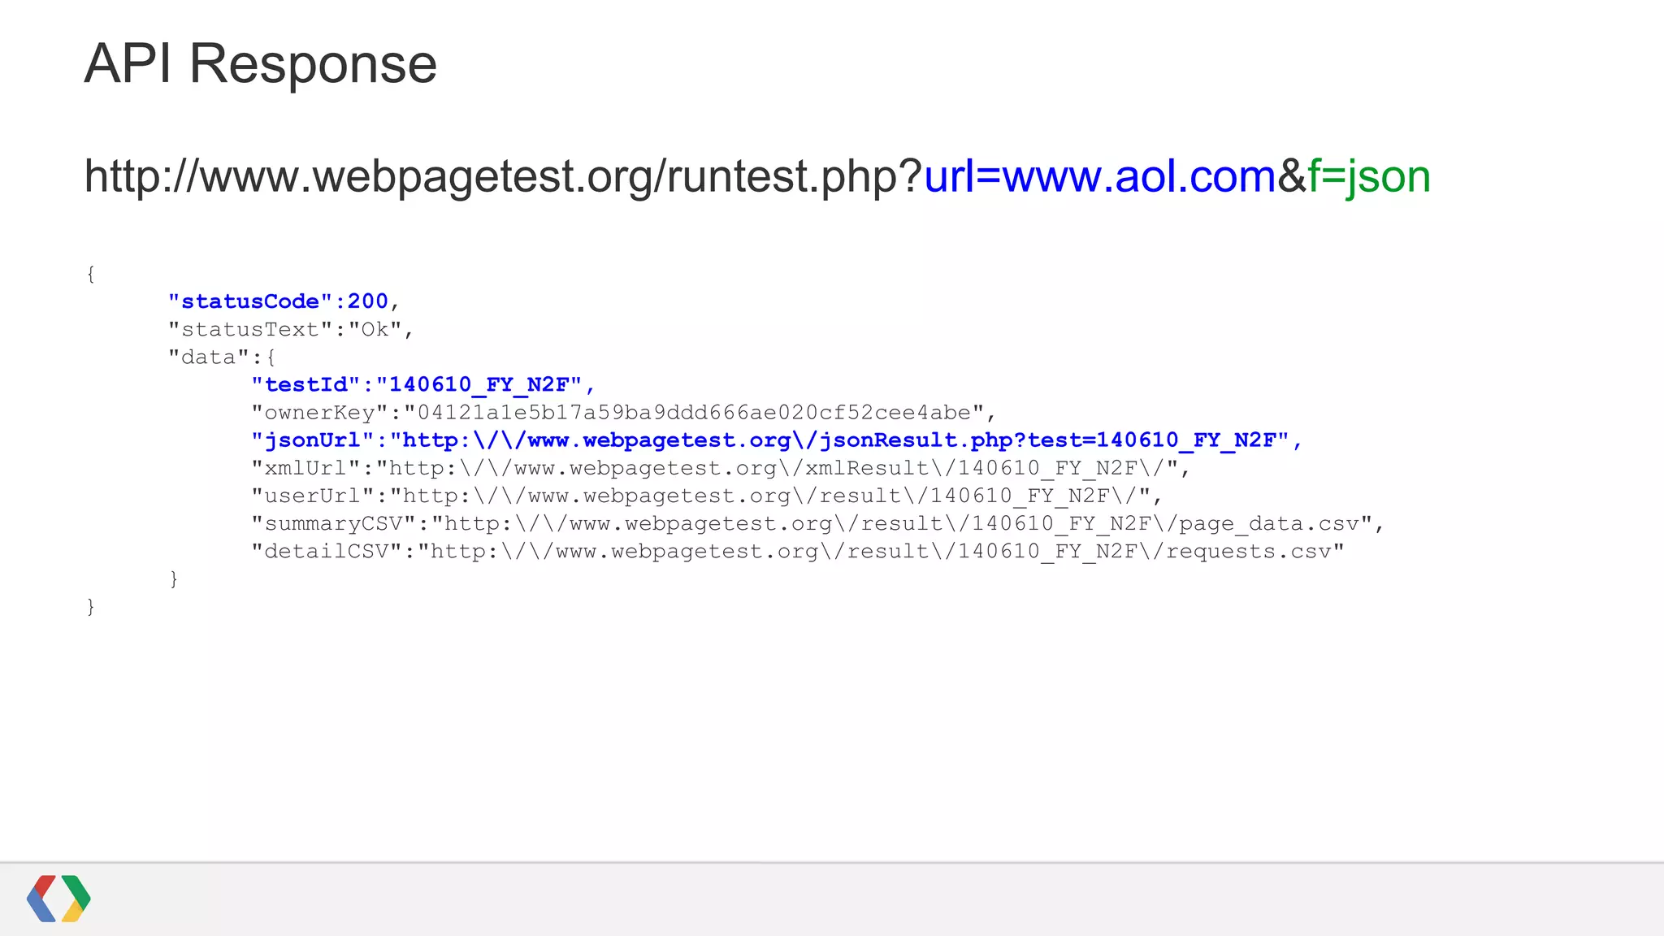Click the "data":{ line
1664x936 pixels.
coord(222,357)
